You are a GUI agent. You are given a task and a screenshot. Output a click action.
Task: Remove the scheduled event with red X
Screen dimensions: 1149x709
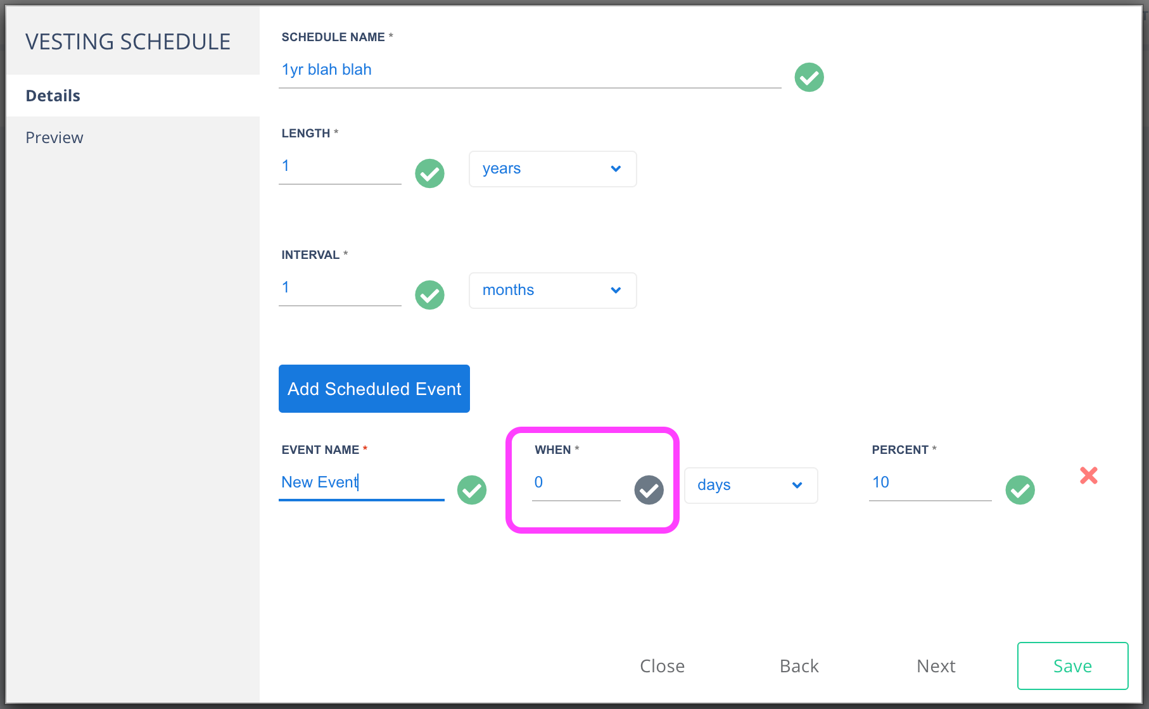1089,475
